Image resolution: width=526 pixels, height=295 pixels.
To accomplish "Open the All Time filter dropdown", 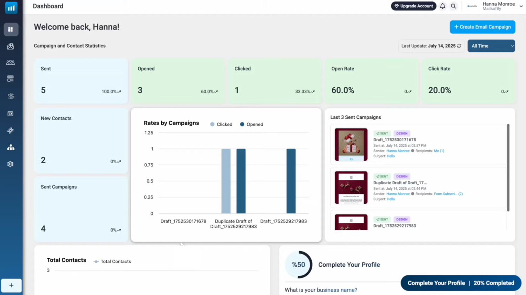I will 491,46.
